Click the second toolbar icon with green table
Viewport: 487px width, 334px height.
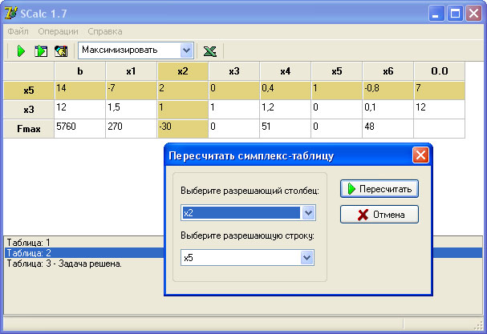[x=40, y=51]
